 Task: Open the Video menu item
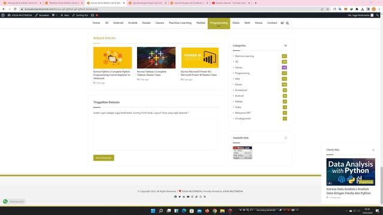tap(236, 23)
